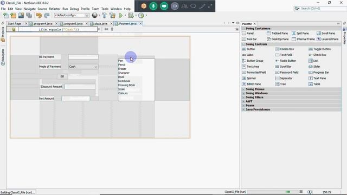
Task: Open the Projects side panel
Action: 3,35
